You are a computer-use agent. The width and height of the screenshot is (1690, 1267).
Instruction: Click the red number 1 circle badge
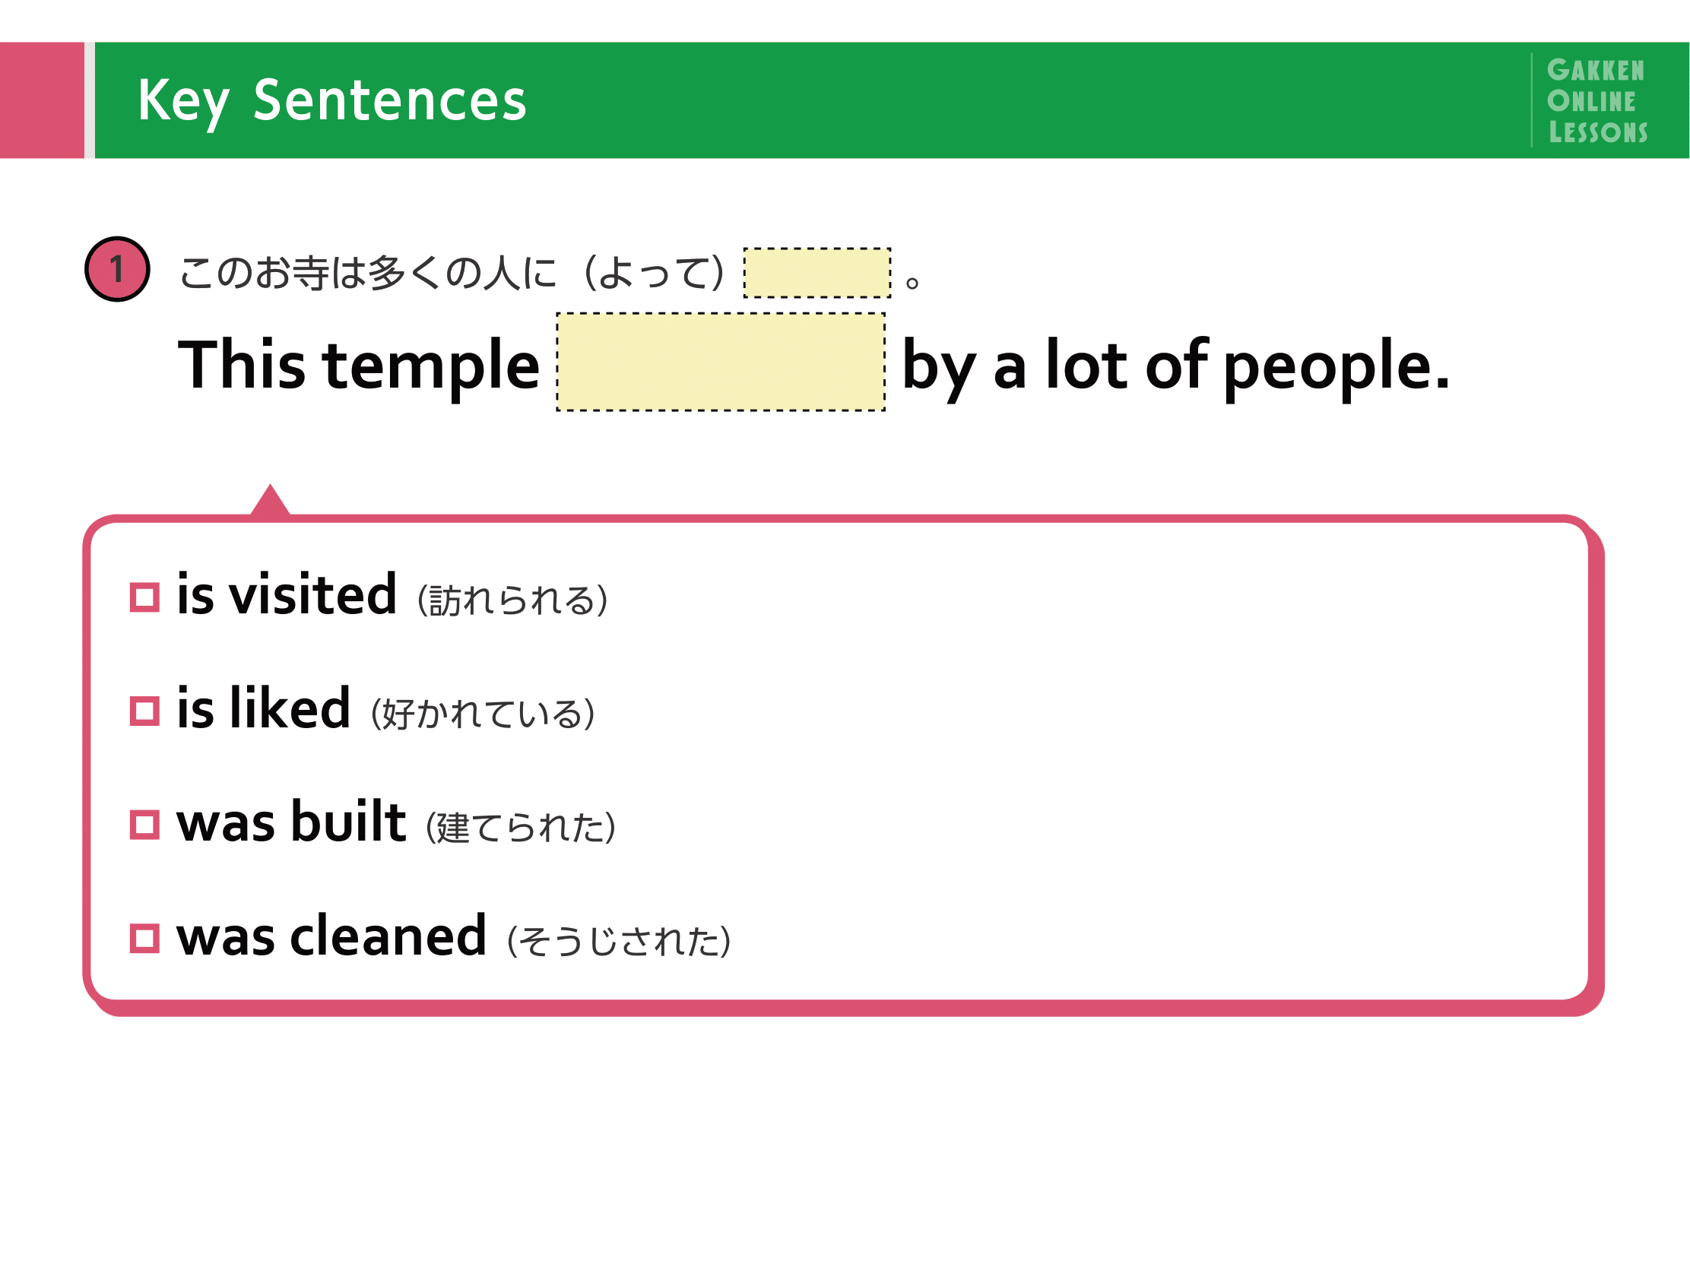pyautogui.click(x=117, y=269)
